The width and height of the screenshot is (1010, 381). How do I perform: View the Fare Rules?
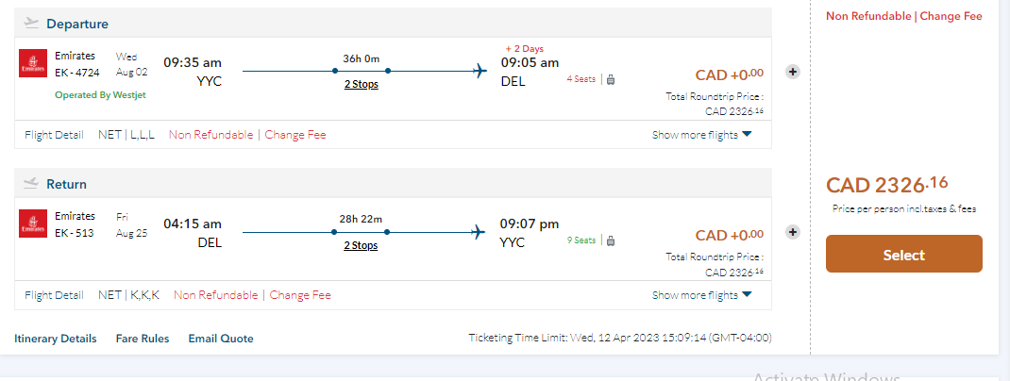coord(143,339)
